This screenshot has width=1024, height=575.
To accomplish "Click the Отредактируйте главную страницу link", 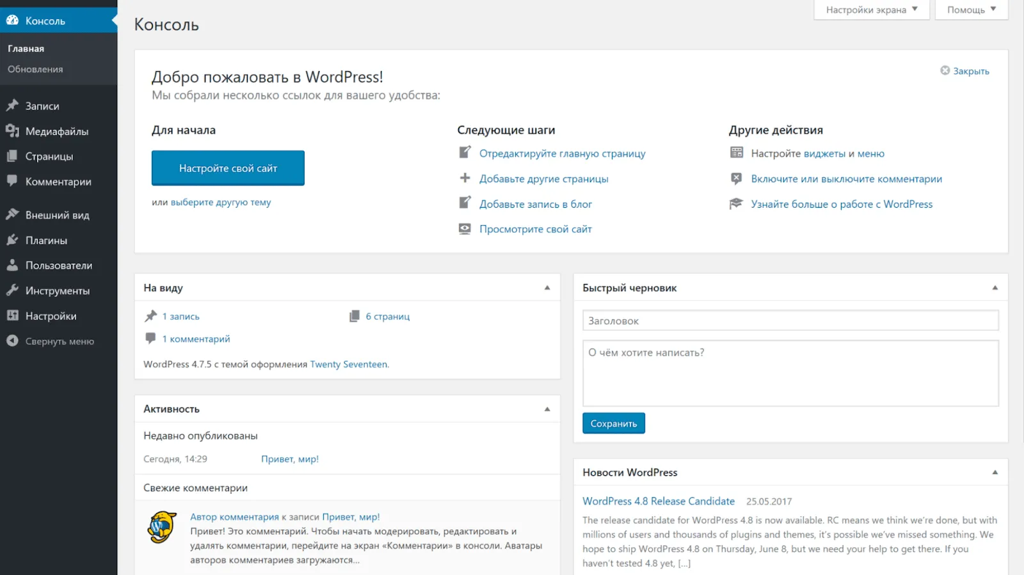I will (563, 154).
